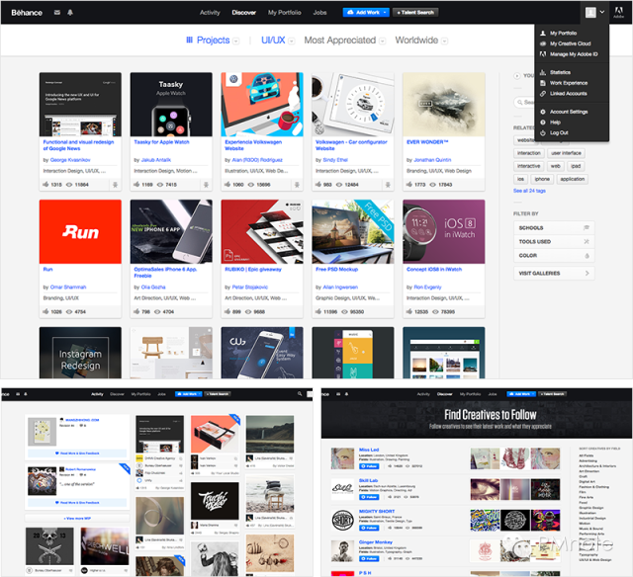The height and width of the screenshot is (577, 633).
Task: Open the Run project thumbnail
Action: [80, 231]
